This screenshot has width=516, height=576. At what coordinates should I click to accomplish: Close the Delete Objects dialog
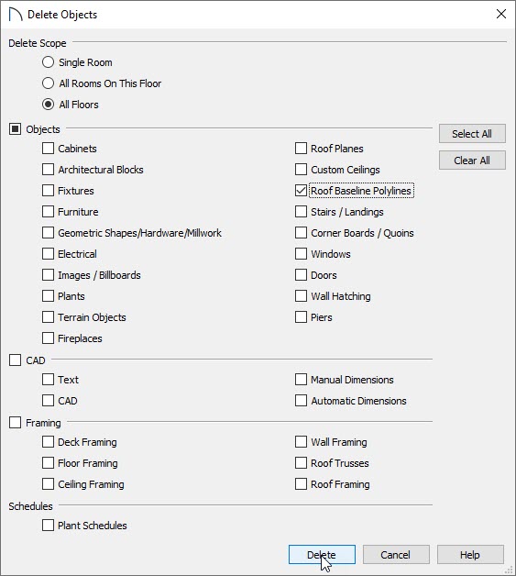[x=501, y=15]
